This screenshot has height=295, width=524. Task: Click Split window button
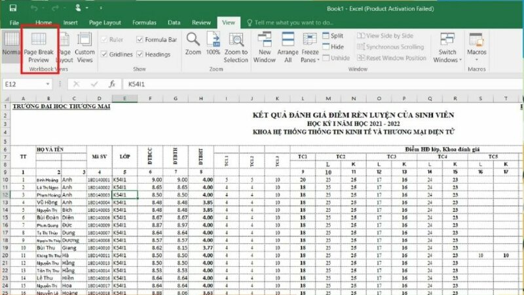pyautogui.click(x=333, y=35)
